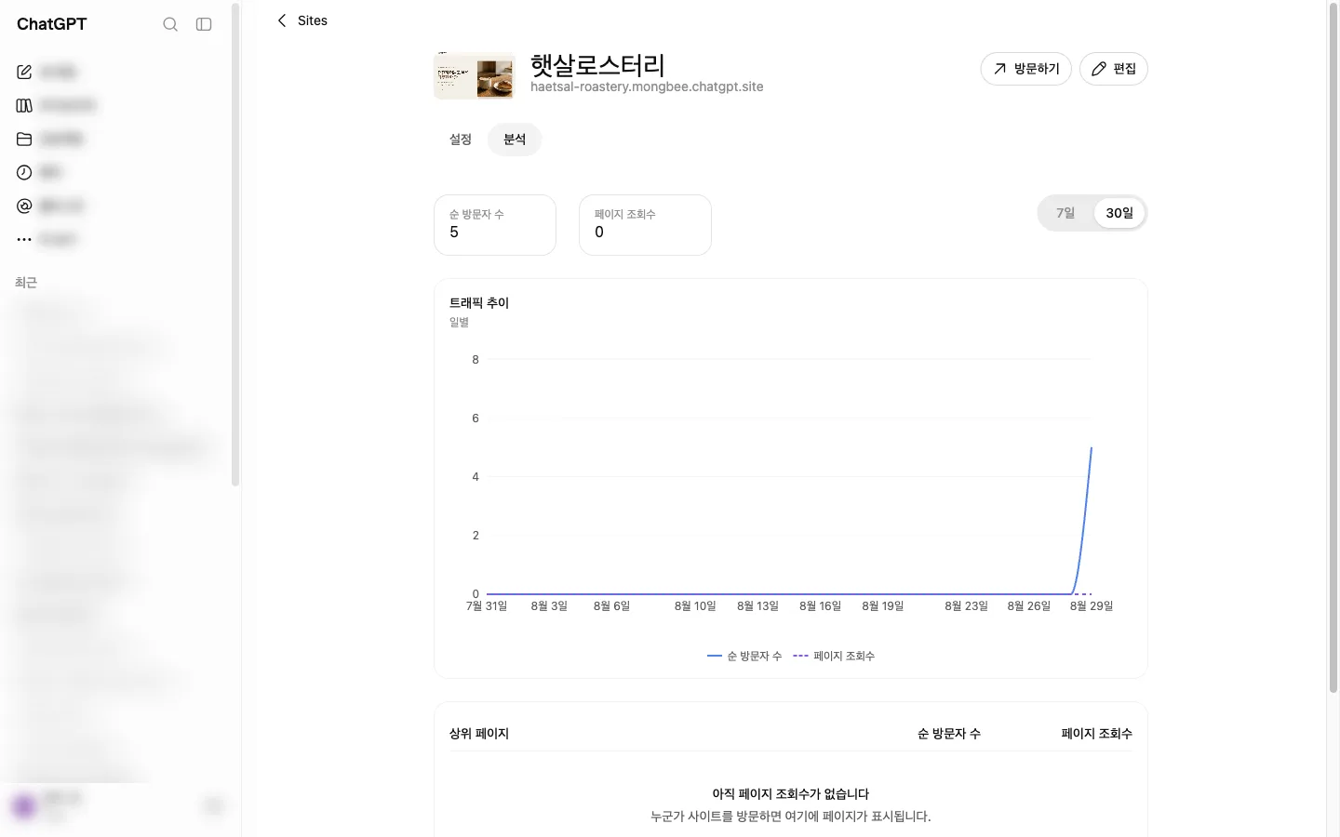Click 페이지 조회수 table column header

pos(1097,734)
